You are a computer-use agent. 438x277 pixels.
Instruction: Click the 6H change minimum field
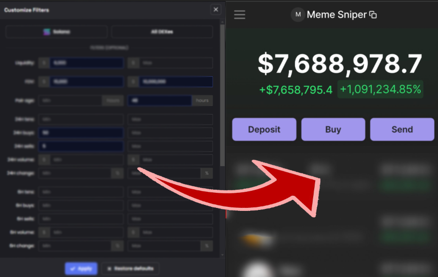tap(75, 246)
